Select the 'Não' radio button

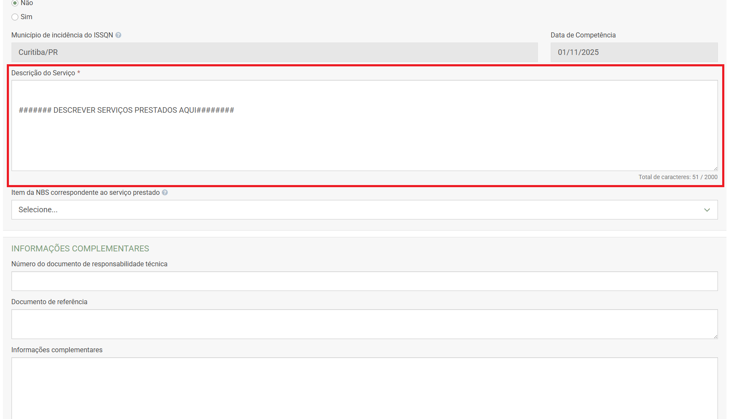15,3
